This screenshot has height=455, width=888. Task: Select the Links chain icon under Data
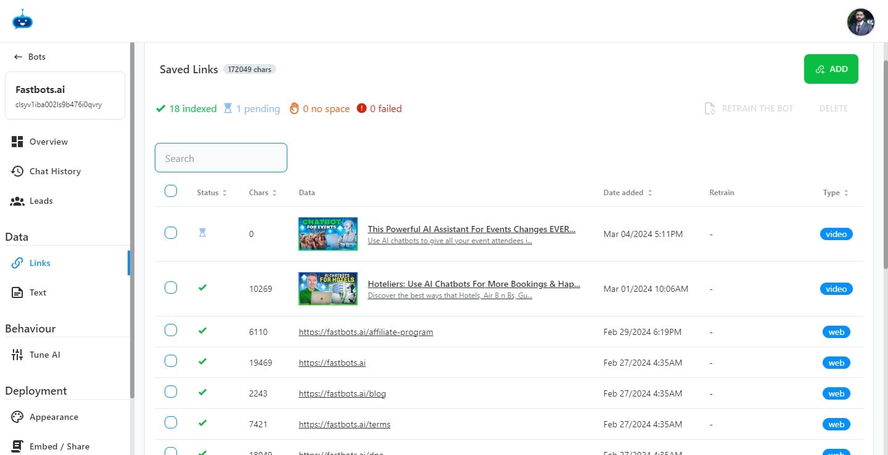(17, 262)
